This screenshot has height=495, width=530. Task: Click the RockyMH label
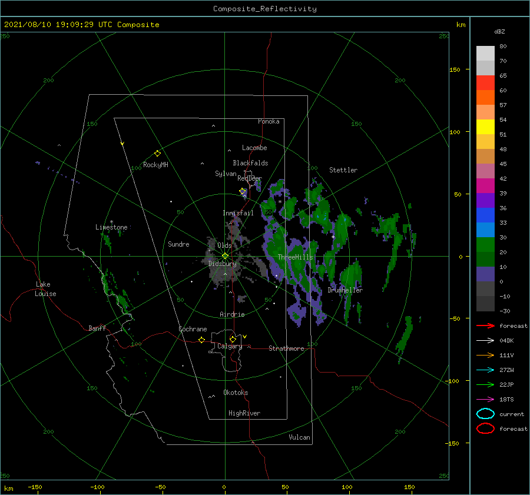point(155,165)
